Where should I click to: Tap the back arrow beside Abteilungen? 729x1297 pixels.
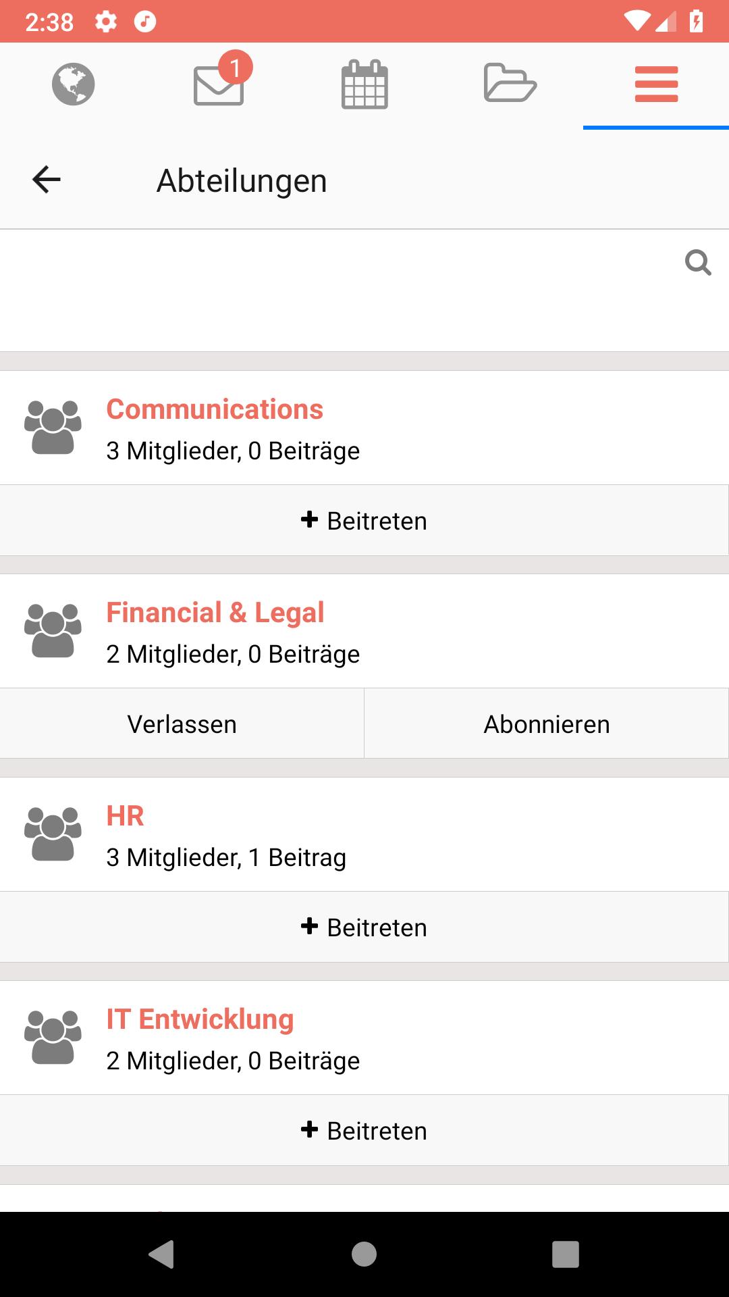pyautogui.click(x=47, y=180)
